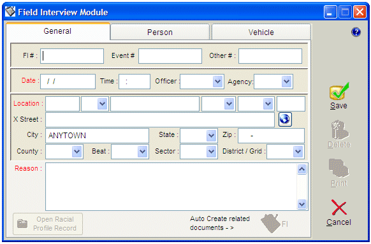Click the Print icon
The image size is (371, 244).
338,168
